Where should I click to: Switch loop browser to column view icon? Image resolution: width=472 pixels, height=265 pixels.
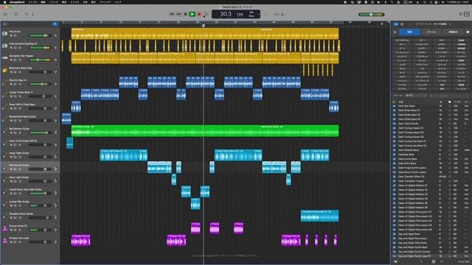pos(402,24)
